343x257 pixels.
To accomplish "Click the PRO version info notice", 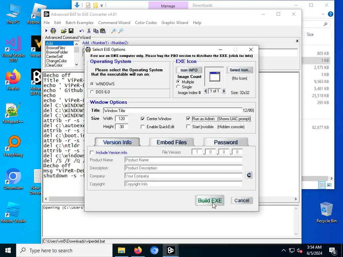I will 171,56.
